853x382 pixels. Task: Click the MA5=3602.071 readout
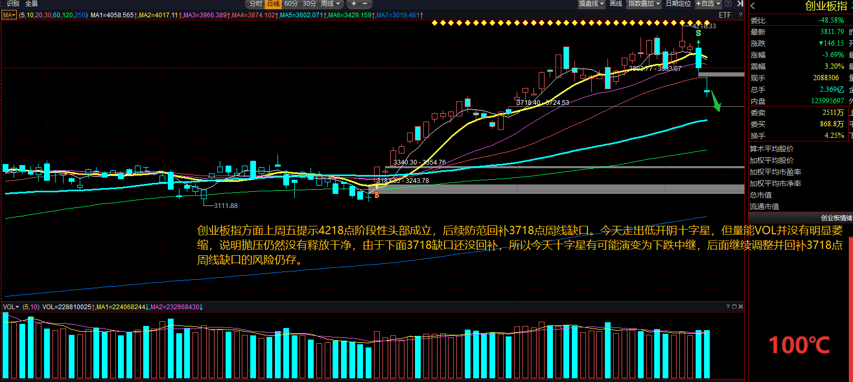pyautogui.click(x=303, y=15)
